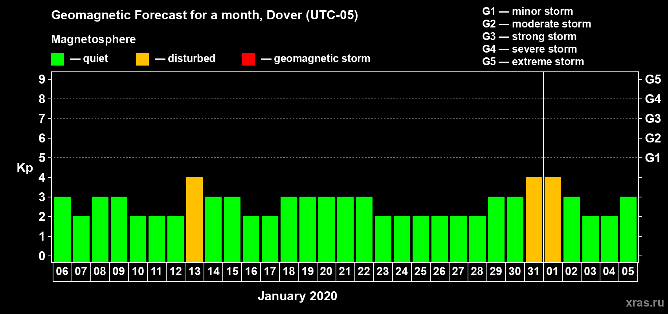Click the G5 right axis label
The width and height of the screenshot is (668, 314).
[x=653, y=79]
